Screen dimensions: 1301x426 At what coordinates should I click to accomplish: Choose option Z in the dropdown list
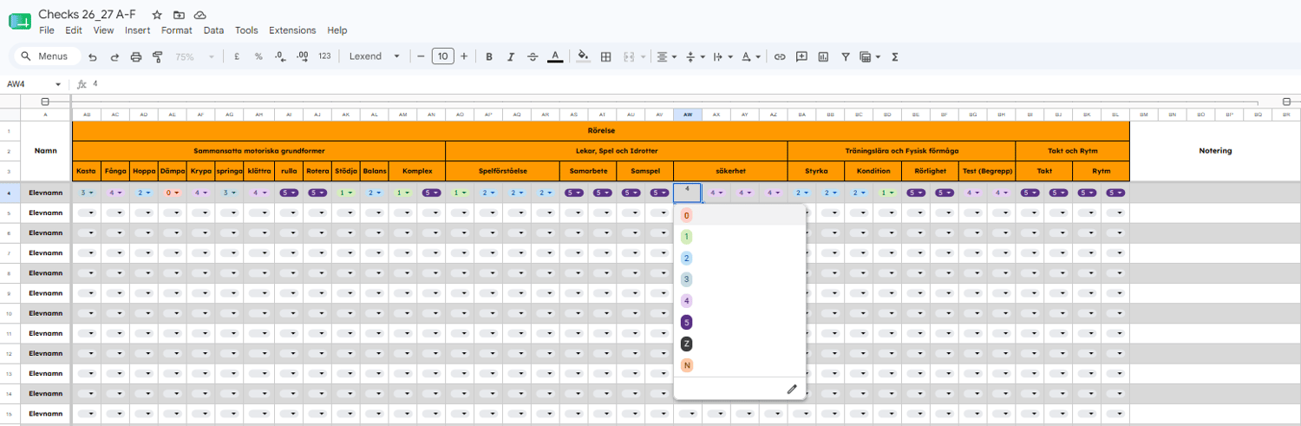tap(740, 344)
